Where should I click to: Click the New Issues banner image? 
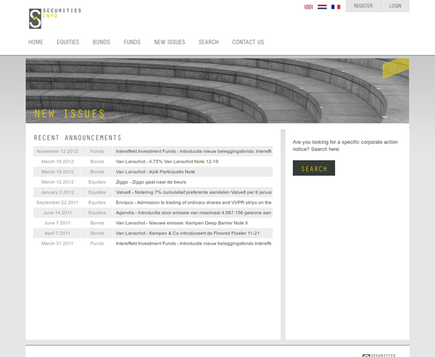click(x=217, y=90)
